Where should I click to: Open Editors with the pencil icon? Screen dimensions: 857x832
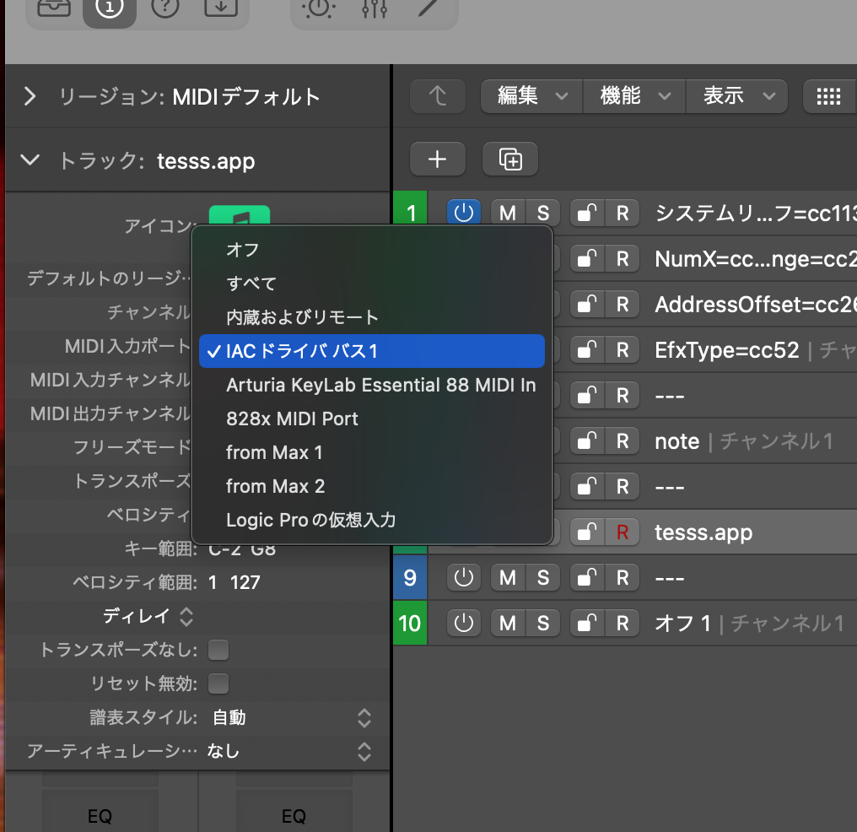click(x=428, y=8)
